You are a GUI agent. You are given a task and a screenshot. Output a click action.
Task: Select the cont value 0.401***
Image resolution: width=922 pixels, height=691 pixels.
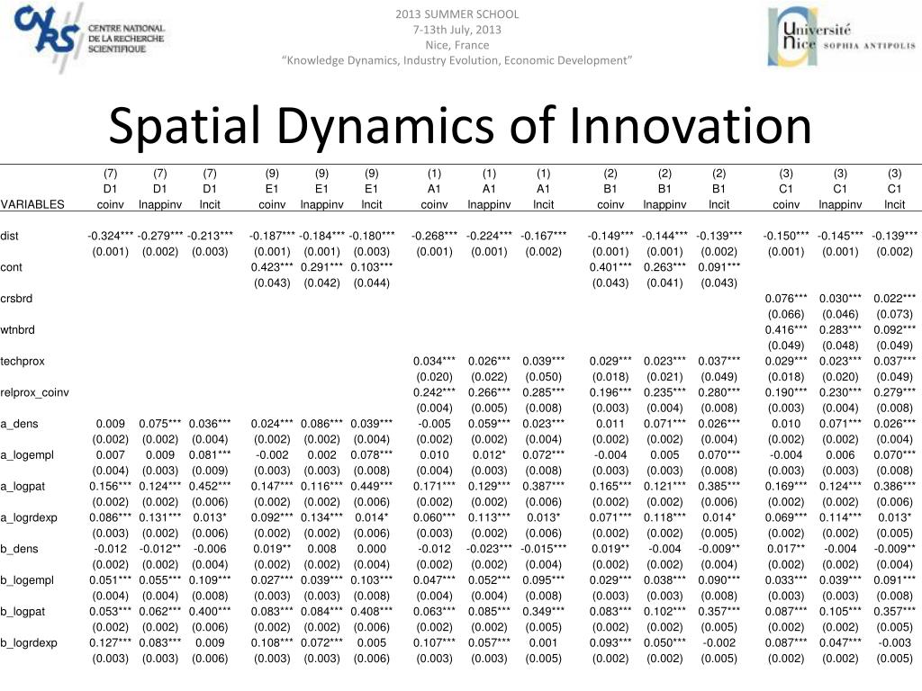(x=610, y=266)
